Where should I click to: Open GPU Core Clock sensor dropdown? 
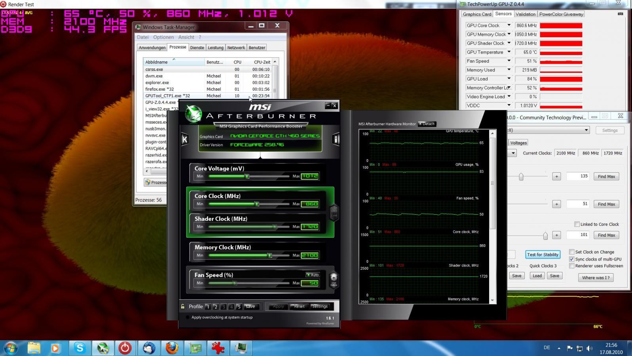tap(509, 25)
